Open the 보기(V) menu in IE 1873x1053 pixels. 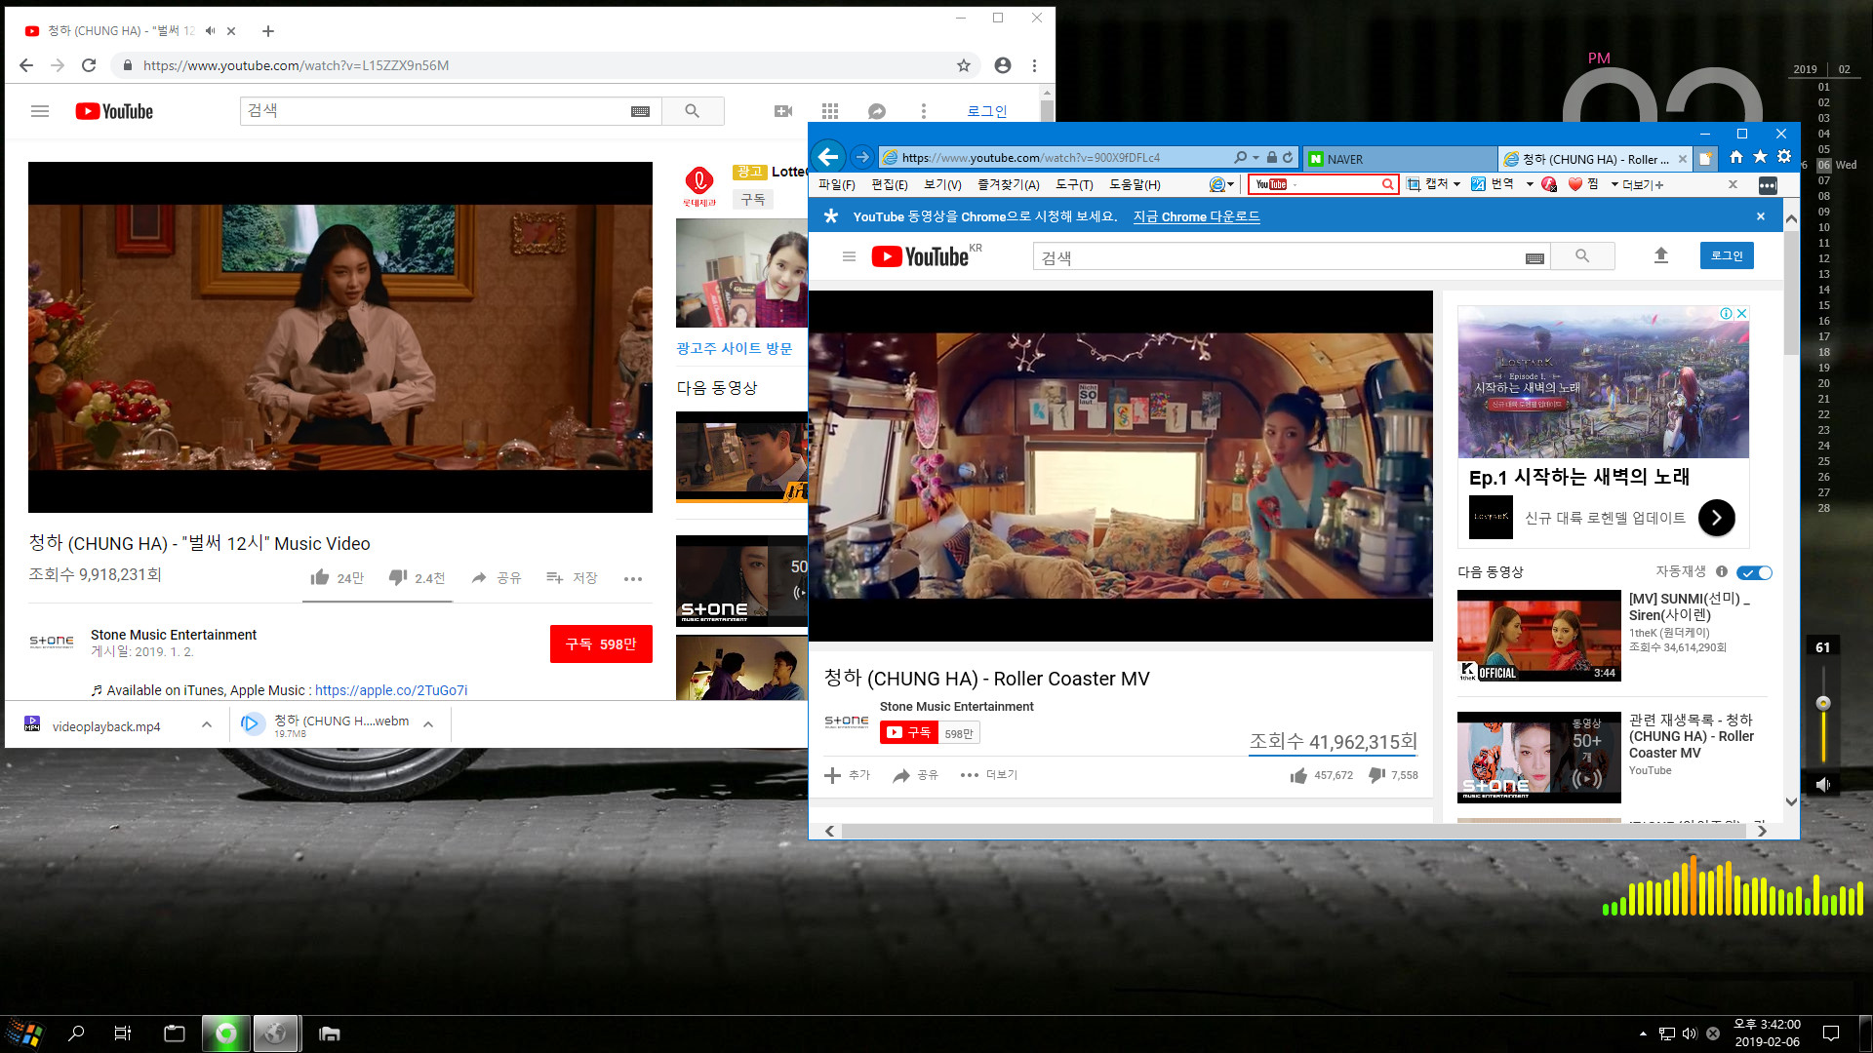942,184
